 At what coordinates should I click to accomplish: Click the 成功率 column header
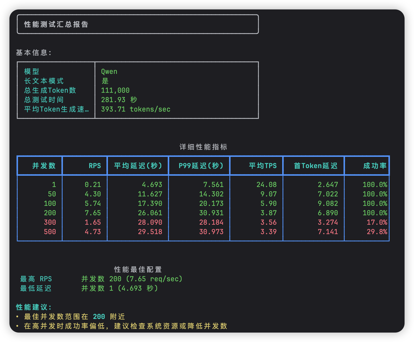coord(375,166)
